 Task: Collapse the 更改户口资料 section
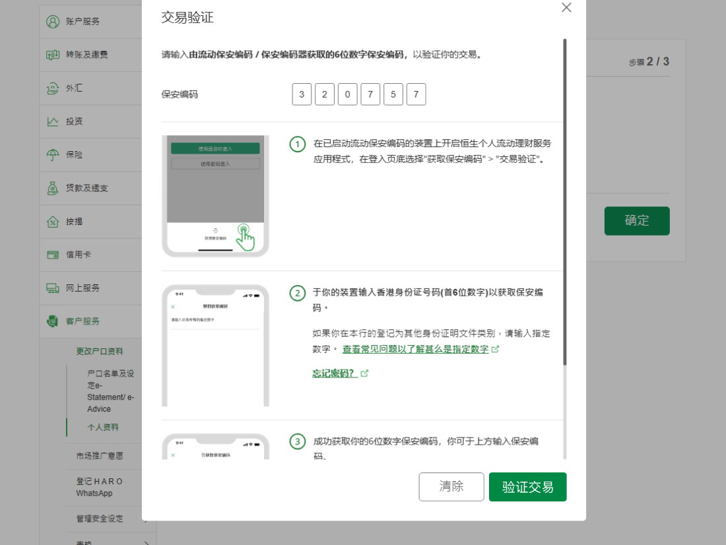[x=99, y=351]
